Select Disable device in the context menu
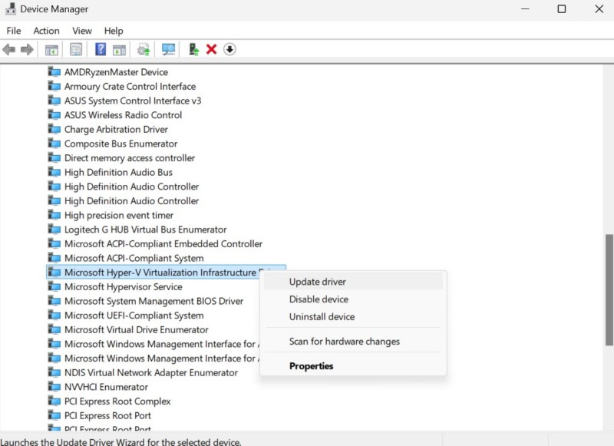This screenshot has height=446, width=614. (x=319, y=299)
